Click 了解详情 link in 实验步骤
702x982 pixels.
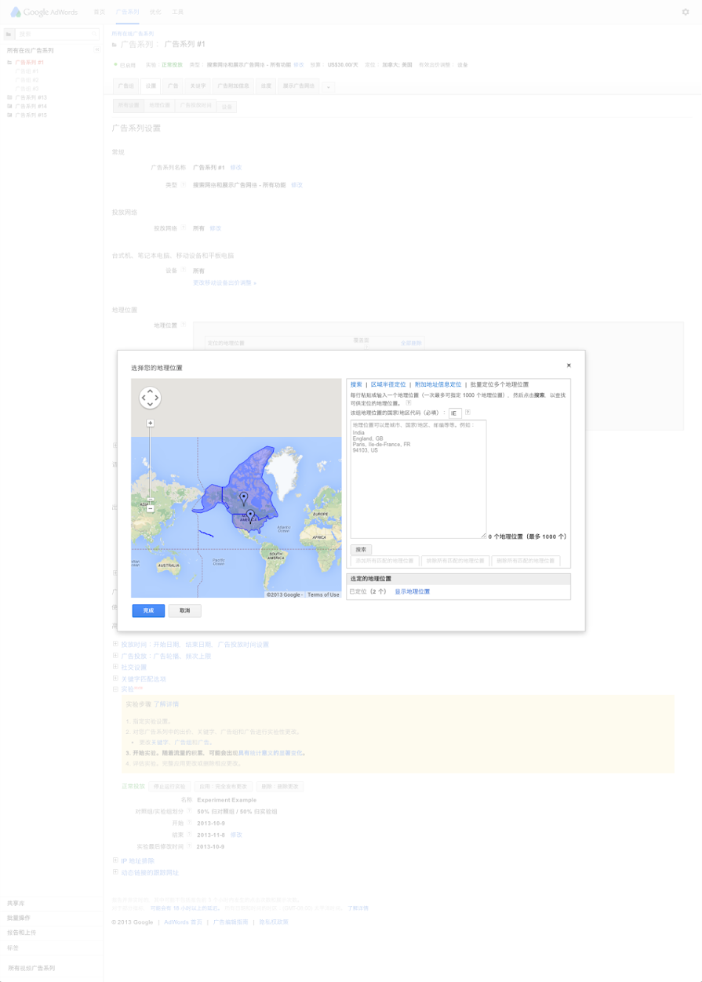(x=165, y=704)
